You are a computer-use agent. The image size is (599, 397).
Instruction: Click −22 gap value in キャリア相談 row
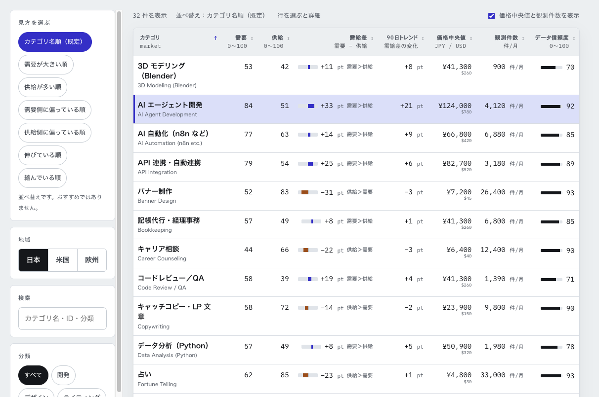pos(327,250)
